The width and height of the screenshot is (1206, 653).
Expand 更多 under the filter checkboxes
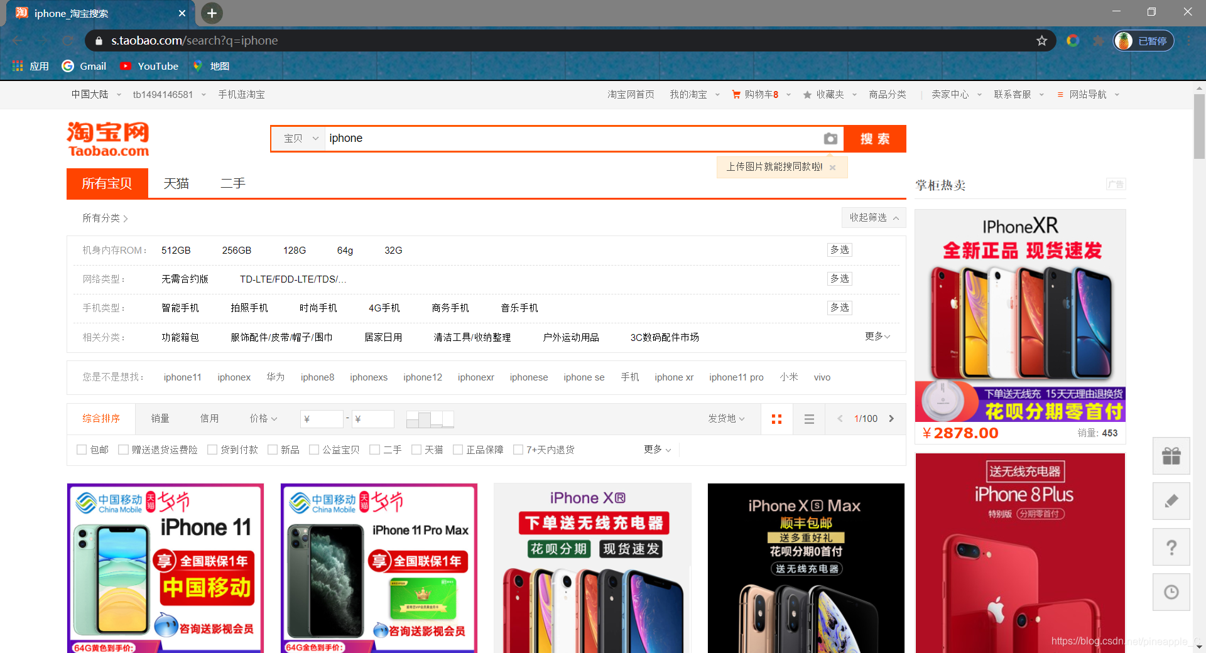tap(656, 450)
